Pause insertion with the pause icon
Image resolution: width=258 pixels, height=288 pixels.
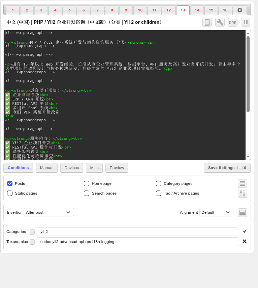tap(246, 22)
